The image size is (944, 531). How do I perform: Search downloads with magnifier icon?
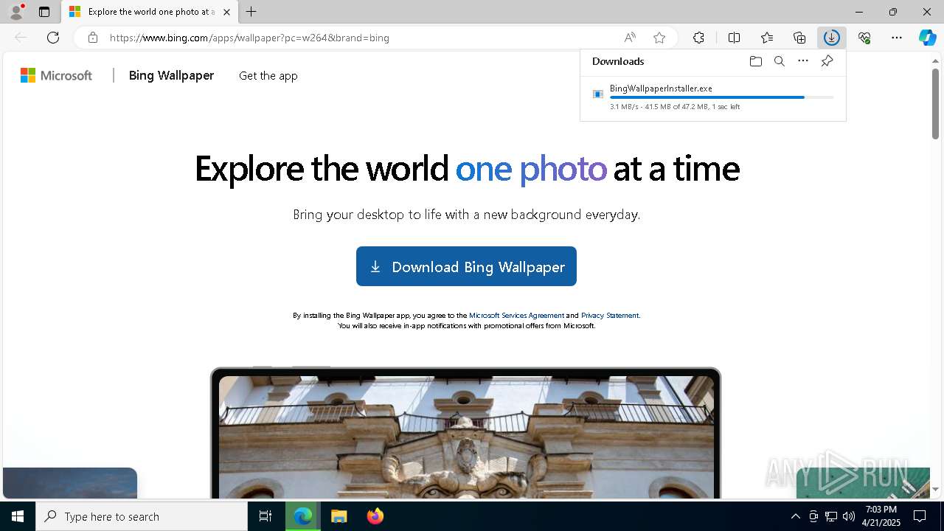(780, 61)
